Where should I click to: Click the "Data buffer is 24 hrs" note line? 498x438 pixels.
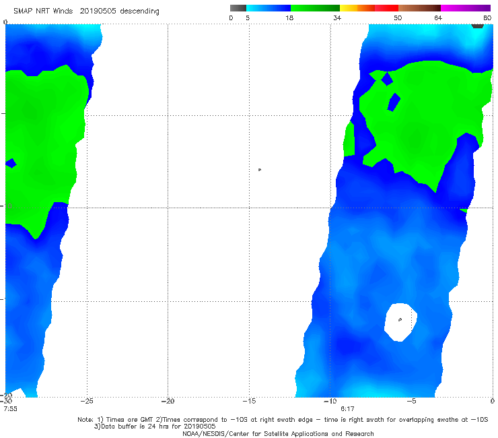(155, 427)
